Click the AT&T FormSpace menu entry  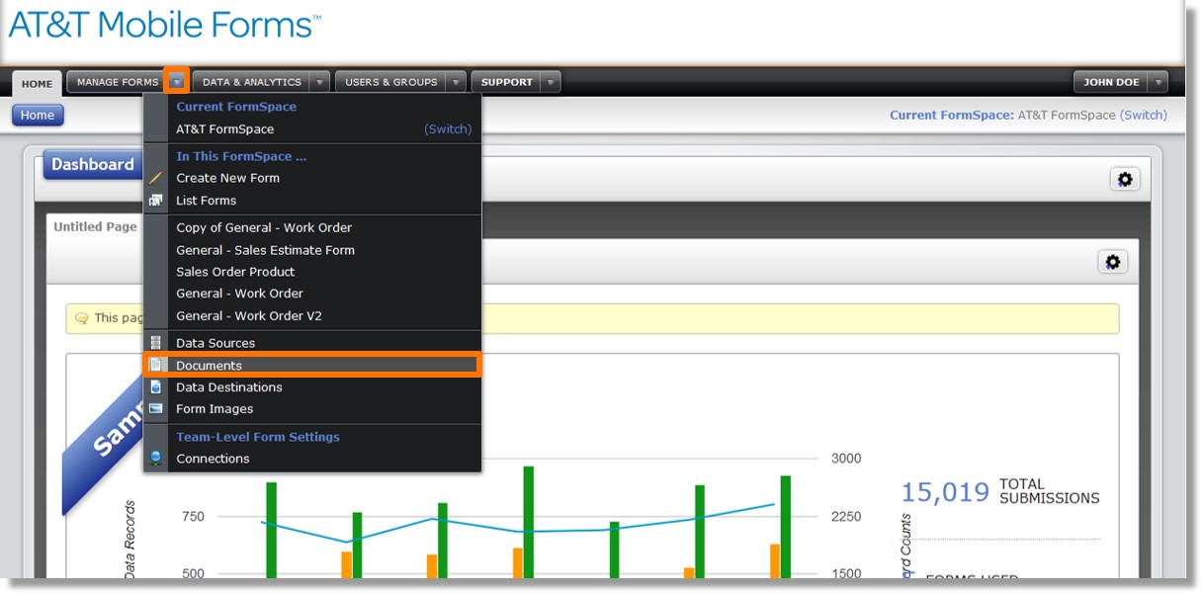pyautogui.click(x=225, y=129)
